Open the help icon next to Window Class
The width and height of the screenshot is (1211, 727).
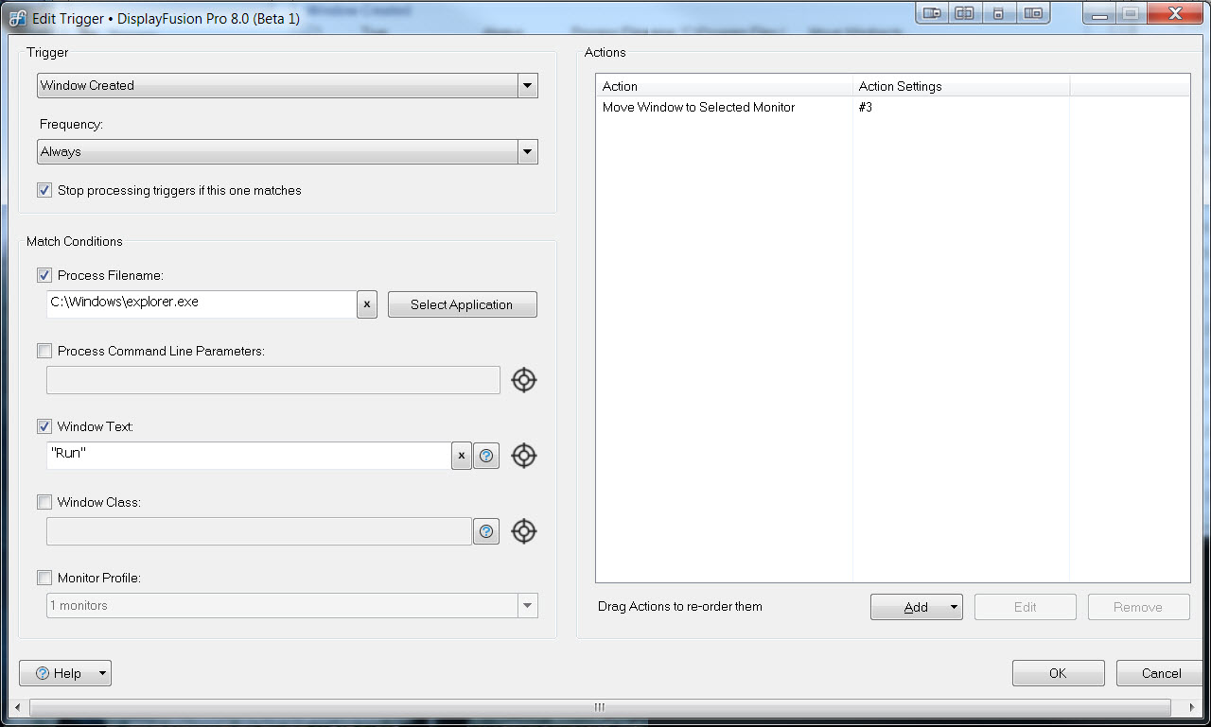click(x=486, y=531)
